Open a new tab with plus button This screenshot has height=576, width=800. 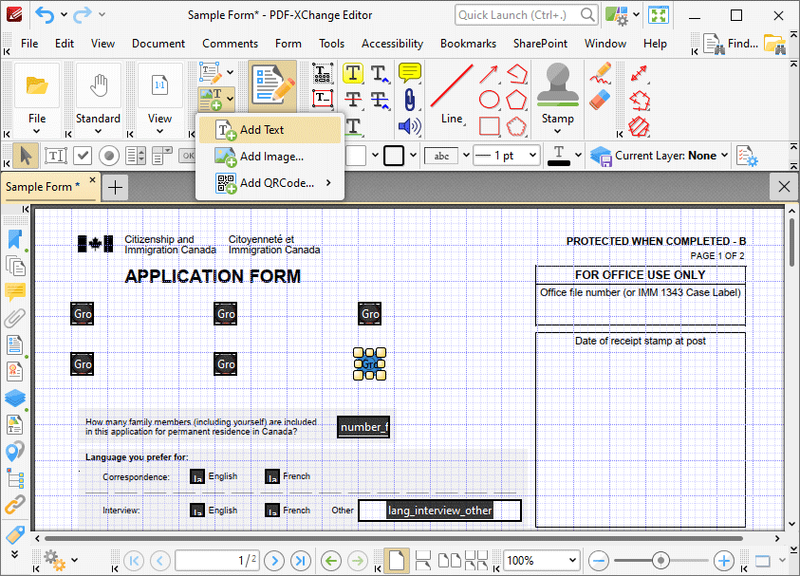click(116, 187)
